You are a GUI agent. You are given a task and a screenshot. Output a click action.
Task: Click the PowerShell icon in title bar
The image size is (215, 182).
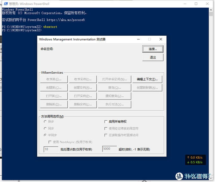click(x=6, y=4)
